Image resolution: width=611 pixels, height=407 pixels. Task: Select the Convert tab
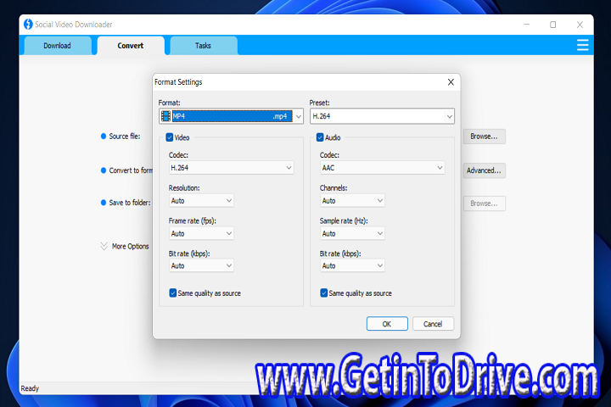coord(131,46)
